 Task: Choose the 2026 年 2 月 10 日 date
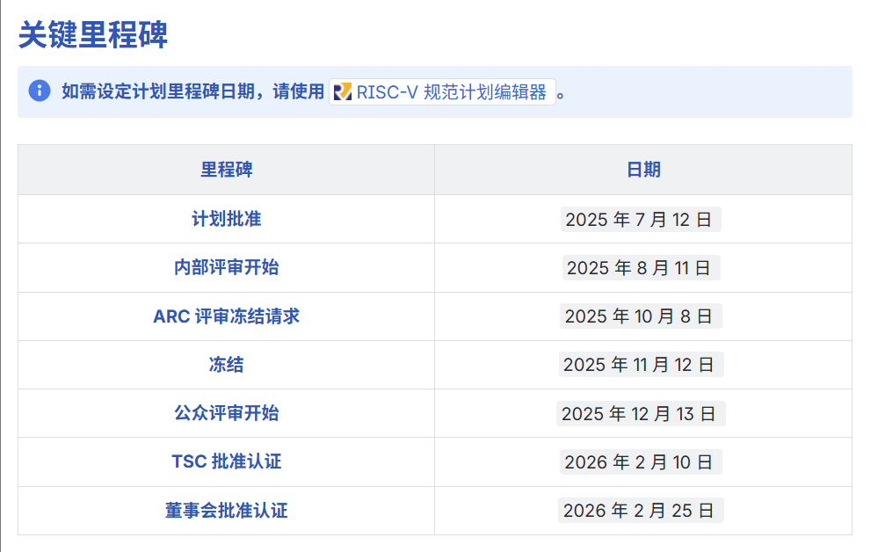[641, 462]
